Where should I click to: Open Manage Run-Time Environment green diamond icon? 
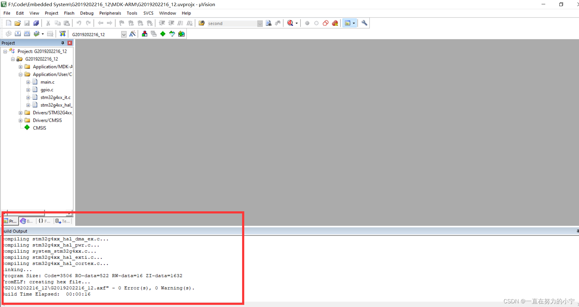tap(163, 34)
